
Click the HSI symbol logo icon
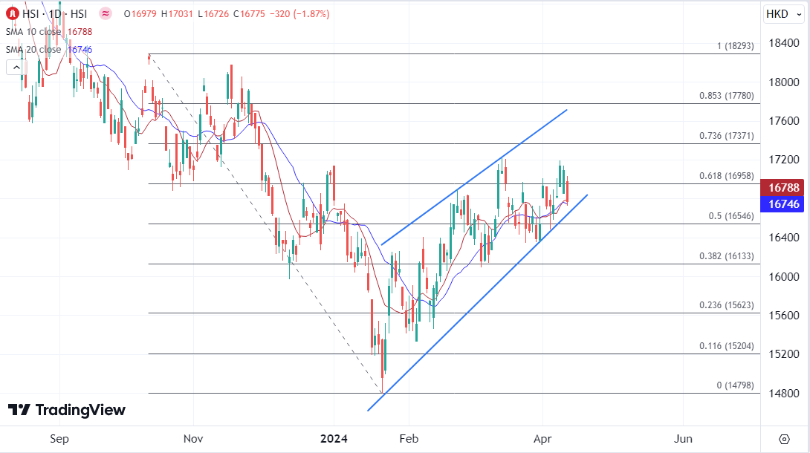pos(13,14)
